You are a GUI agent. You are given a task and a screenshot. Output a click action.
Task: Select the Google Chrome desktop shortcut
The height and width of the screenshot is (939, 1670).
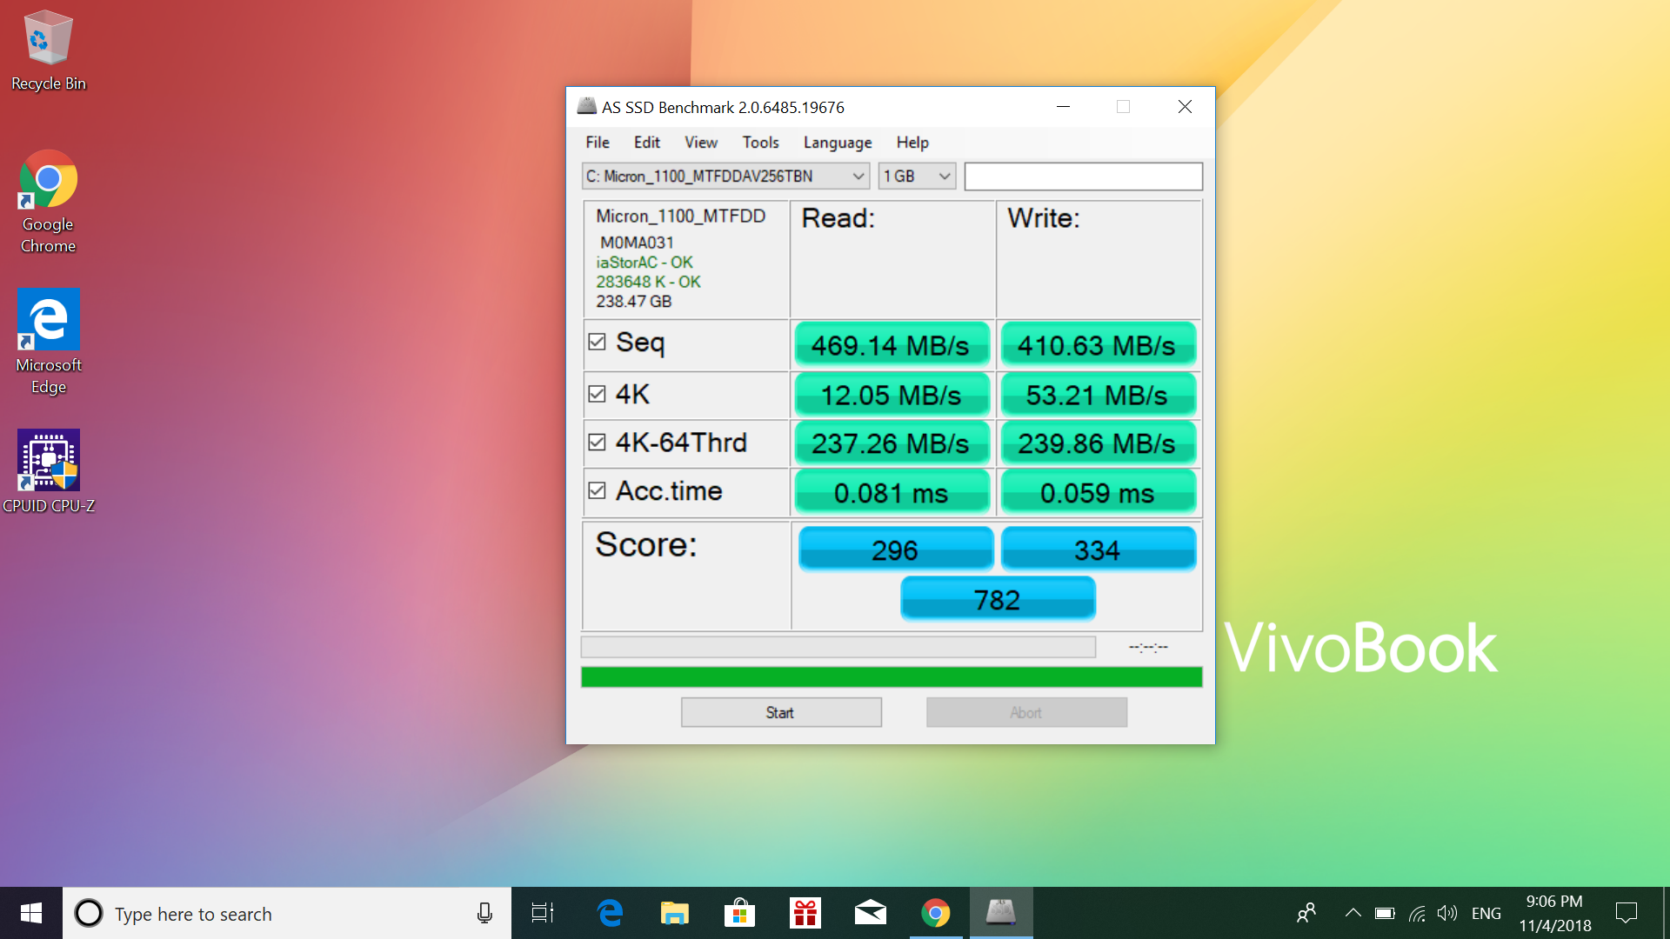[x=48, y=202]
